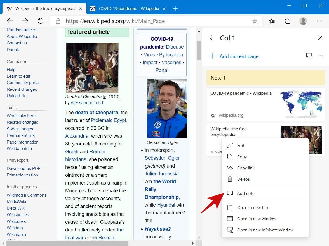The height and width of the screenshot is (246, 329).
Task: Reload the page with the refresh icon
Action: tap(41, 21)
